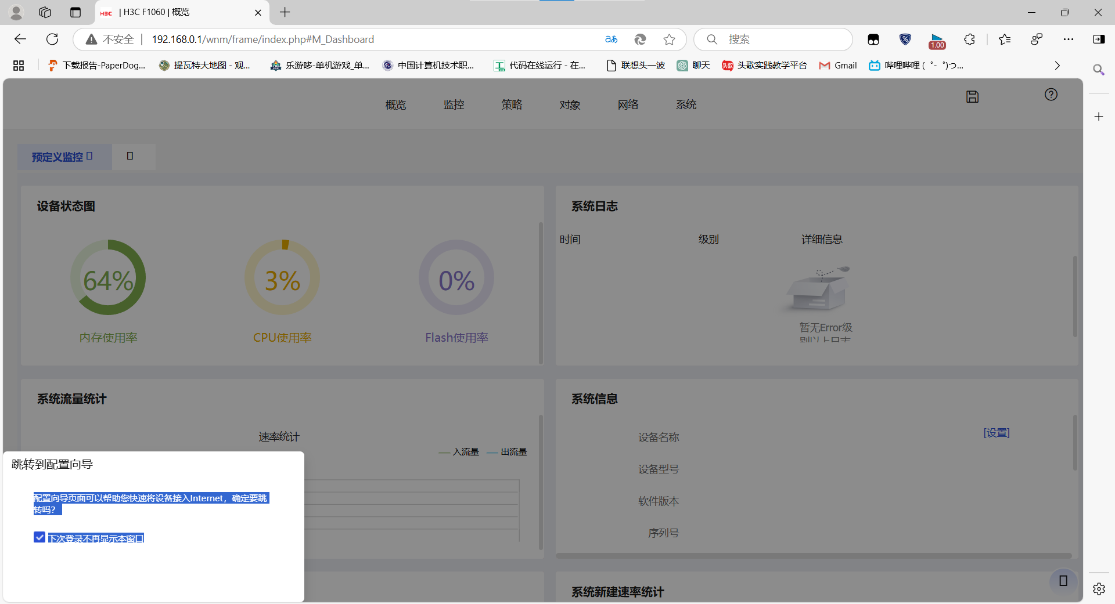1115x604 pixels.
Task: Open the 策略 menu
Action: point(512,104)
